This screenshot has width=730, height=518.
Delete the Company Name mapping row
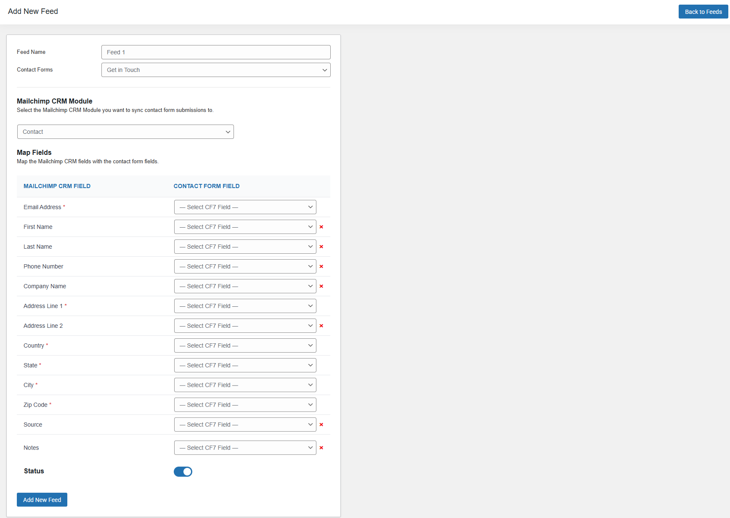click(321, 286)
